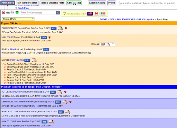Open Info for Bosch 6711
The height and width of the screenshot is (128, 177).
click(x=61, y=112)
